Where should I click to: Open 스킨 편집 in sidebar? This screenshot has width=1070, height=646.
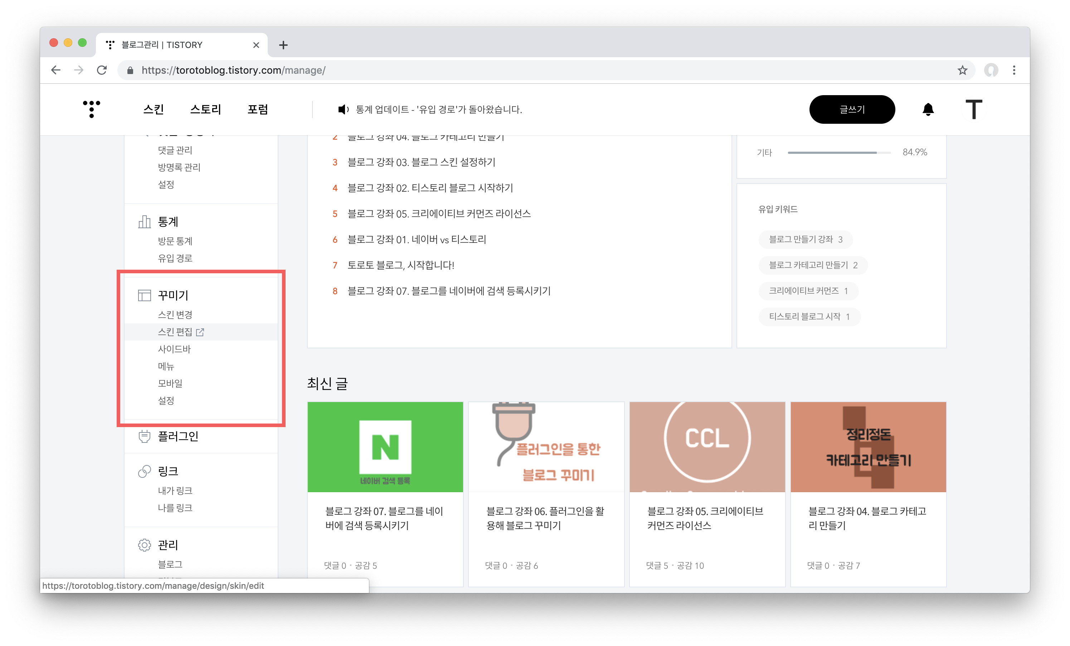[175, 332]
